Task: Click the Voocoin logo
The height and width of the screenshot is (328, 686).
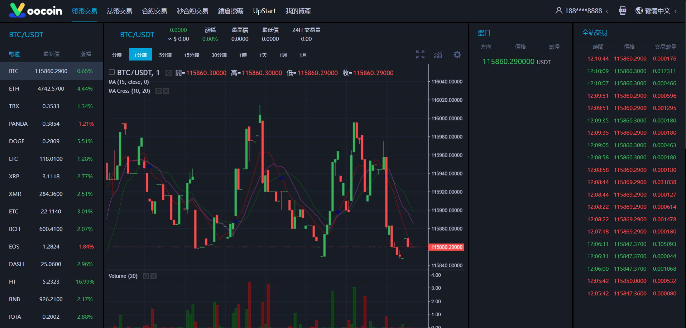Action: point(36,10)
